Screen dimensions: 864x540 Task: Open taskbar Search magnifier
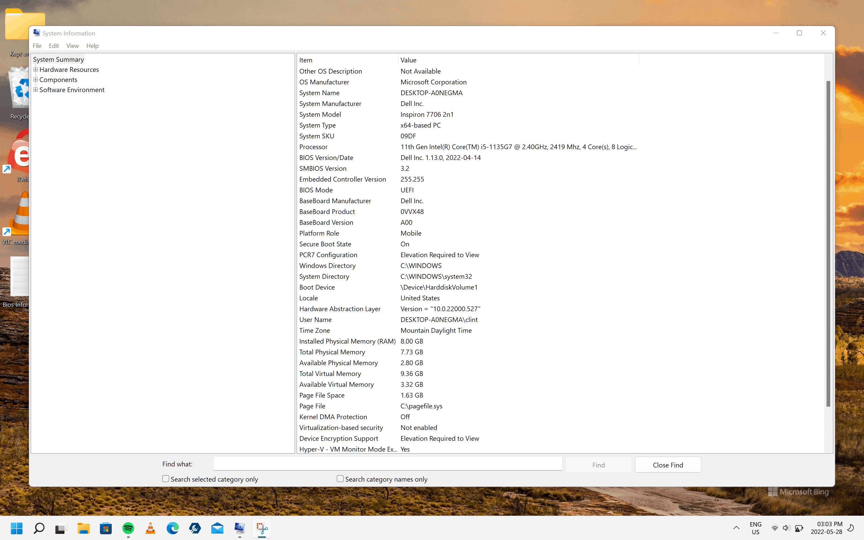pyautogui.click(x=39, y=528)
